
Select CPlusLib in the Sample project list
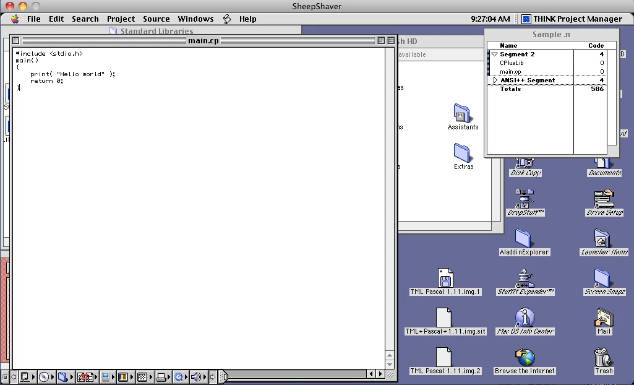(x=512, y=63)
